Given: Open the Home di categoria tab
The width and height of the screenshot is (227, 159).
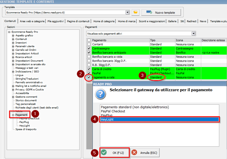Looking at the screenshot, I should (x=104, y=21).
